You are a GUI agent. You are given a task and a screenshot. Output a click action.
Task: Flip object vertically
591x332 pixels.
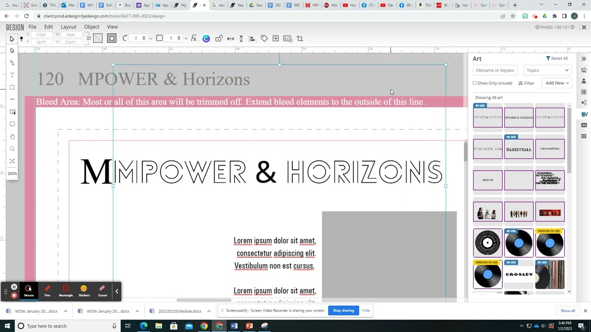click(241, 38)
